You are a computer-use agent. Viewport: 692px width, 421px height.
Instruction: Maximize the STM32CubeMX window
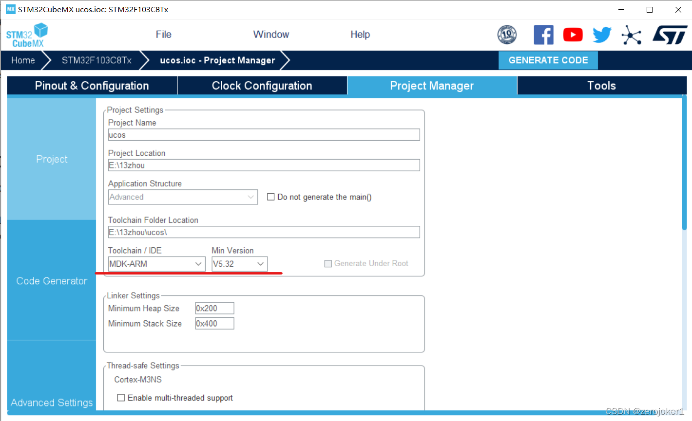click(x=650, y=10)
